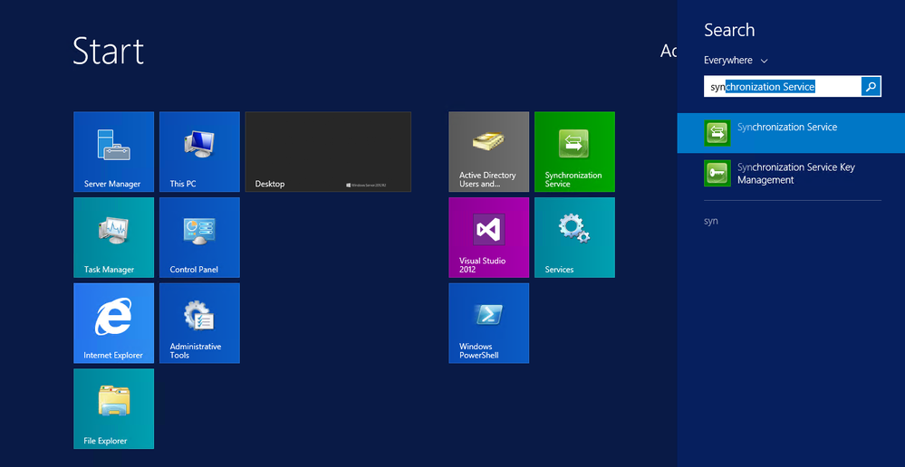Launch the Windows PowerShell tile
905x467 pixels.
coord(489,323)
